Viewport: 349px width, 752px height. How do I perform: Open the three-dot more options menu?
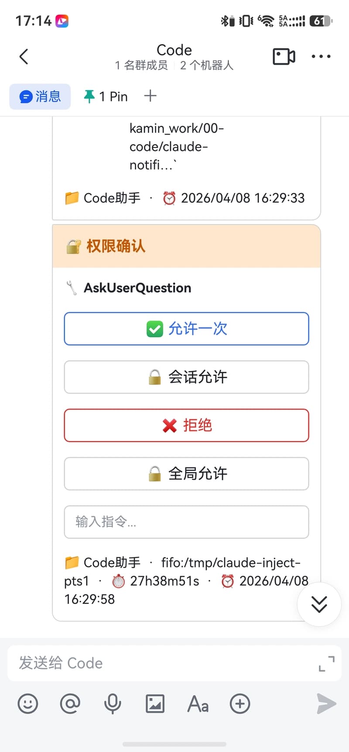click(321, 57)
